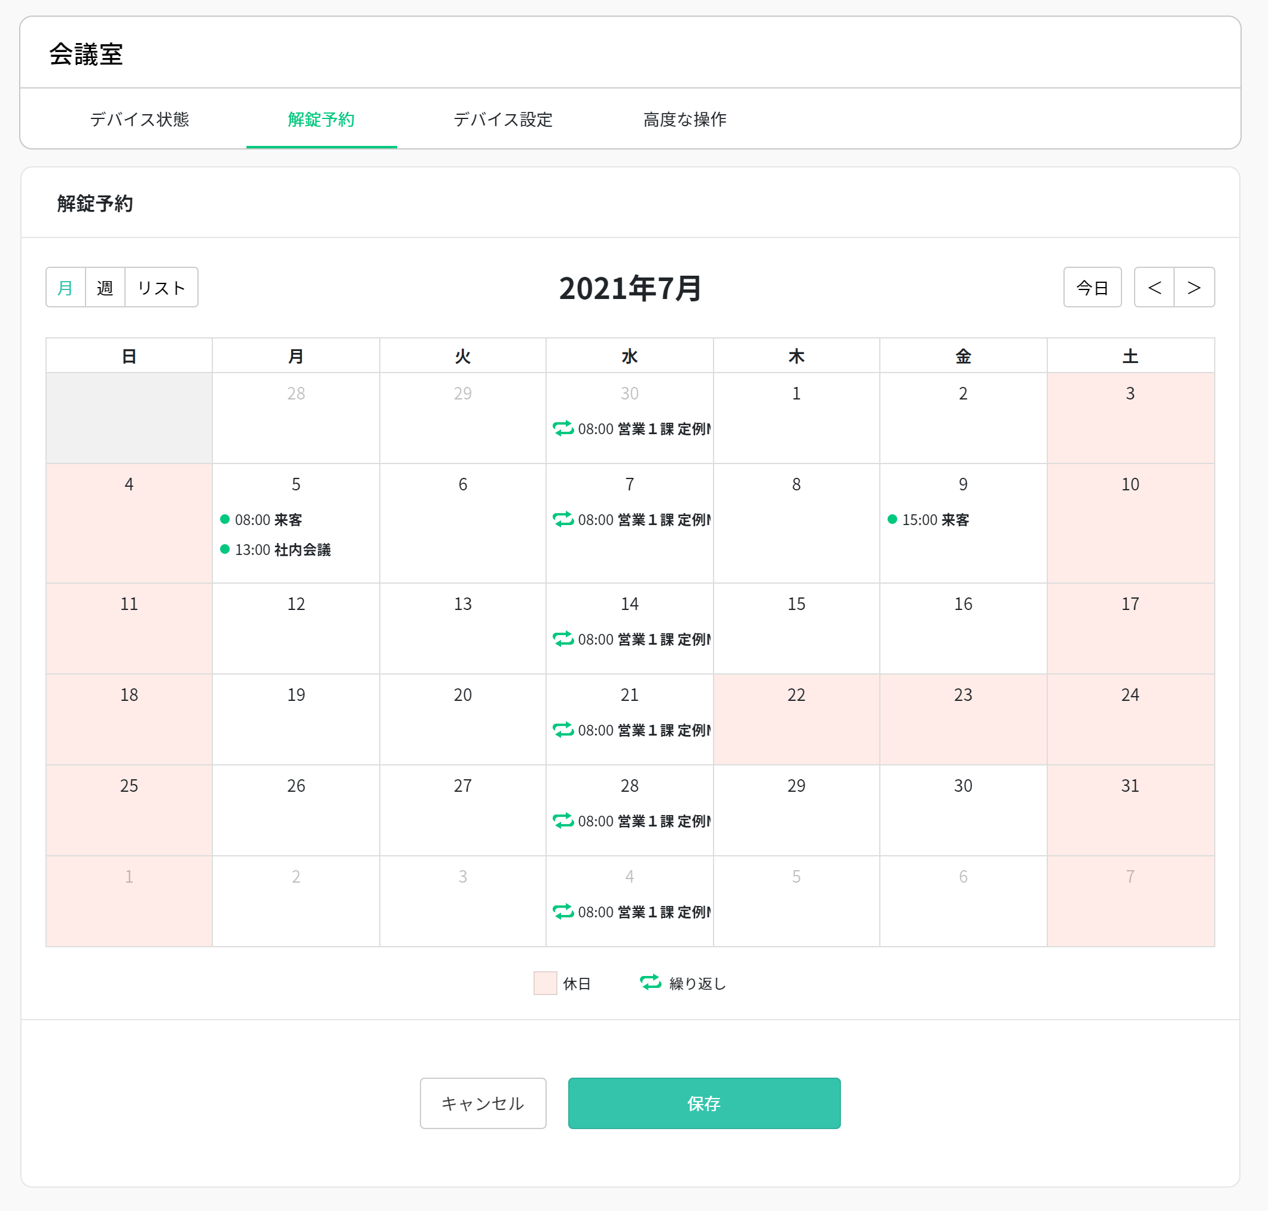Click repeat icon on July 14 event
This screenshot has width=1268, height=1211.
[x=563, y=639]
